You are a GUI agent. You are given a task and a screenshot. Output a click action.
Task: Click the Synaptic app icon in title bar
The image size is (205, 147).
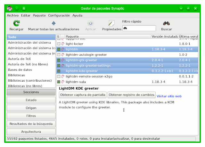[10, 9]
